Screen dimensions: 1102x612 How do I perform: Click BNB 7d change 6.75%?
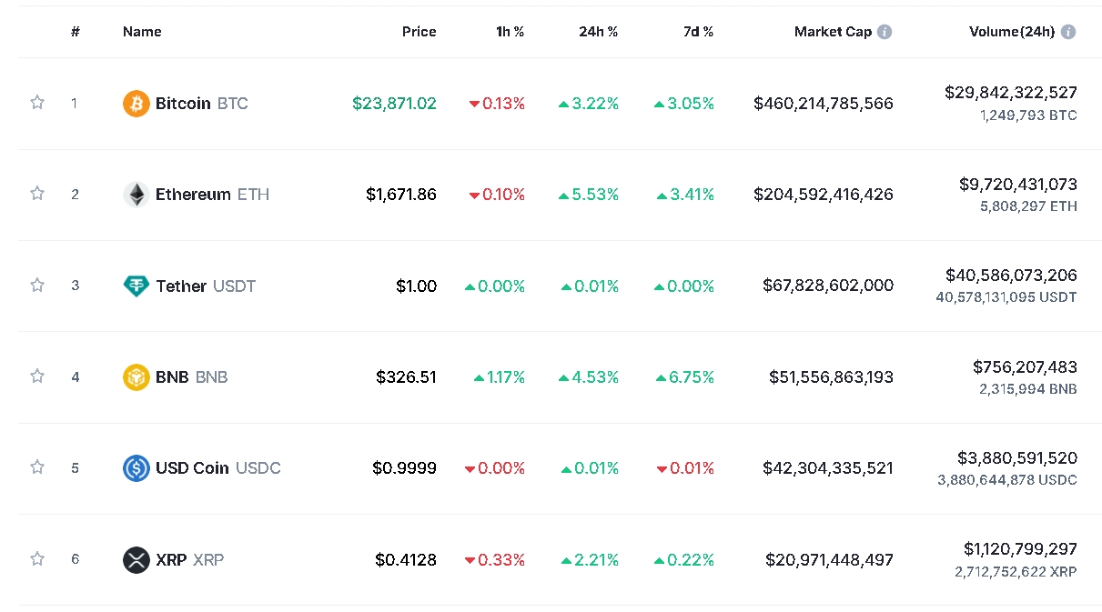684,376
